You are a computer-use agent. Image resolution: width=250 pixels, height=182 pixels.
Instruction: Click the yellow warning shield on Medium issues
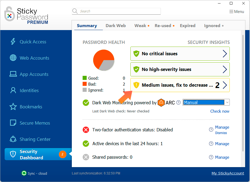pyautogui.click(x=136, y=85)
